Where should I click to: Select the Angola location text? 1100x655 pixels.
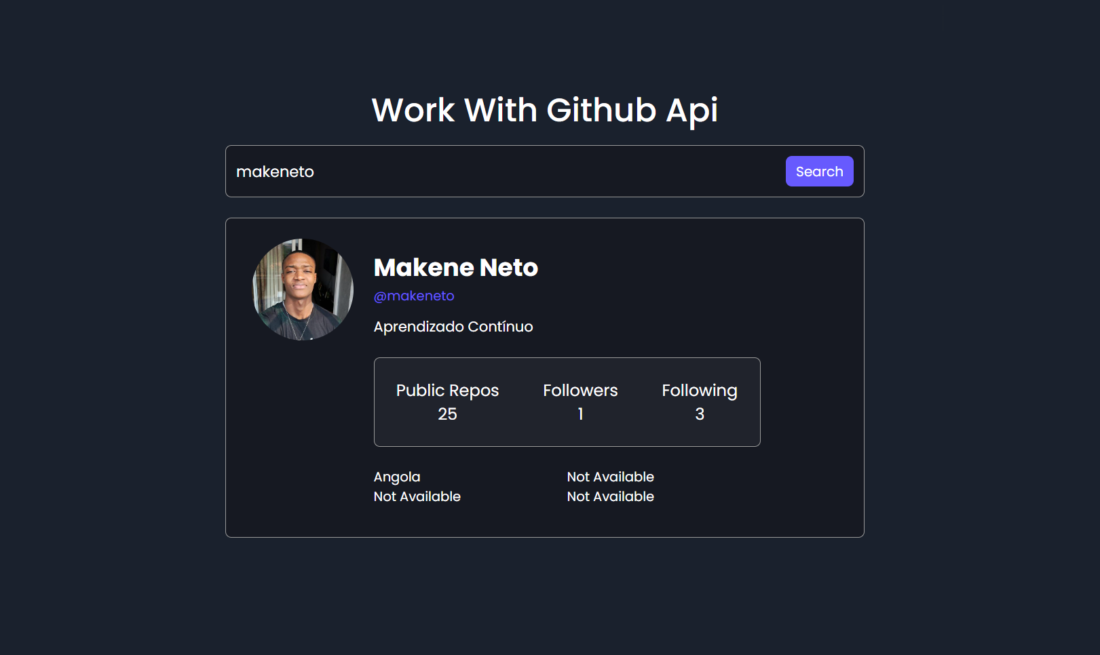(397, 477)
